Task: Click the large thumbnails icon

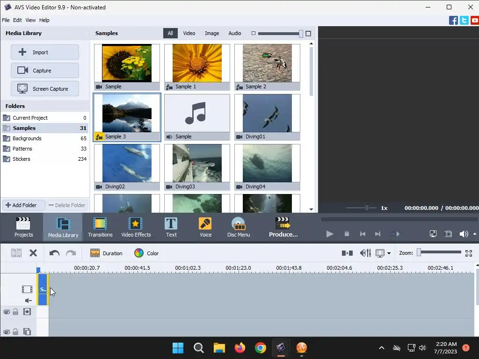Action: coord(308,33)
